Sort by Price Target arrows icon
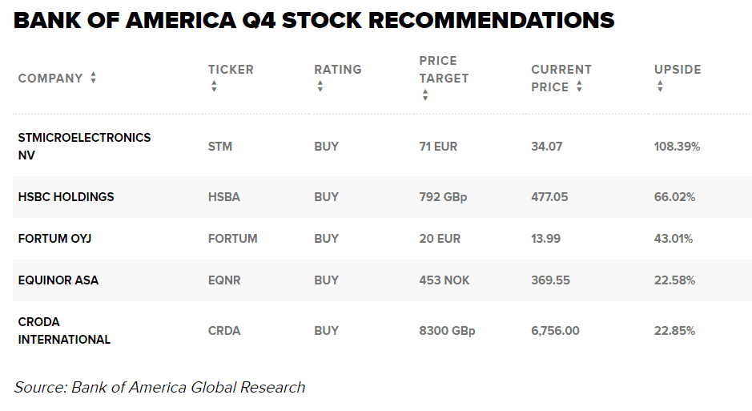Viewport: 752px width, 411px height. (x=424, y=95)
